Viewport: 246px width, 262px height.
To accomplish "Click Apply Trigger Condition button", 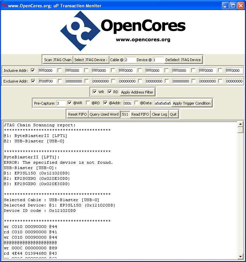I will (192, 103).
